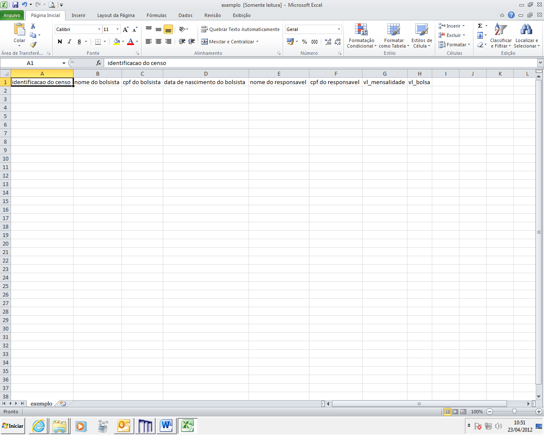Click the Colar (paste) icon
Viewport: 544px width, 435px height.
19,30
